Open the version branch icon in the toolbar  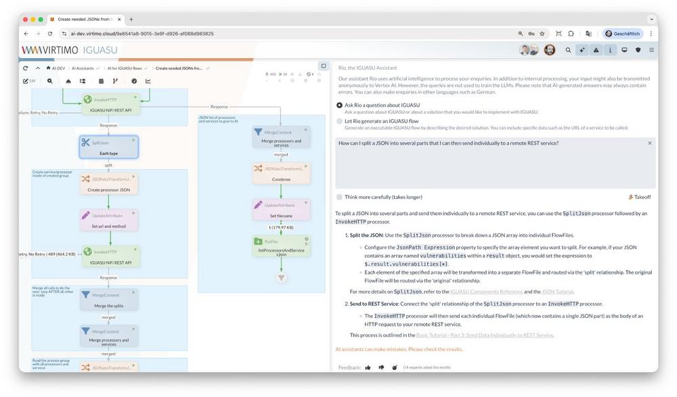[115, 81]
